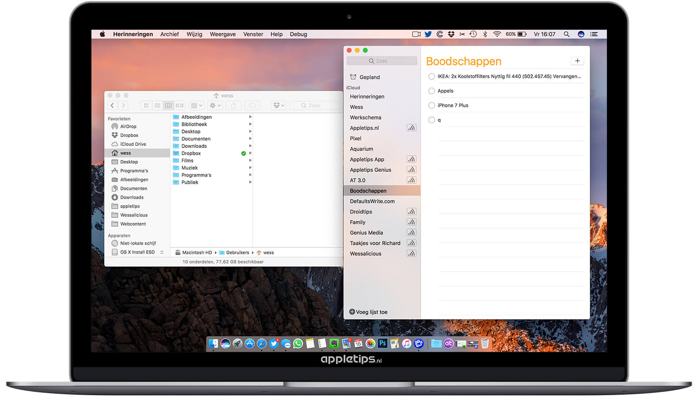The image size is (696, 397).
Task: Click the shared icon next to Appletips App list
Action: (x=411, y=159)
